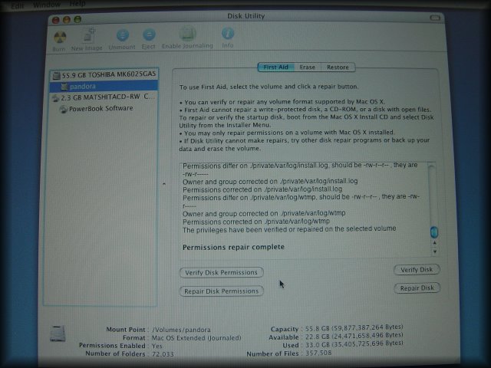Select the 2.3 GB MATSHITA CD-RW row
The image size is (491, 368).
[104, 97]
